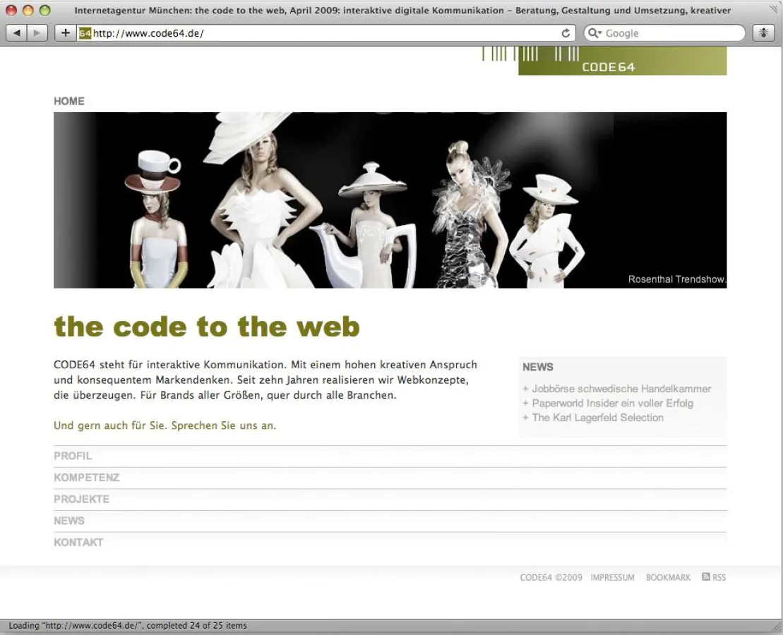Open the KONTAKT section
Image resolution: width=783 pixels, height=635 pixels.
tap(78, 542)
